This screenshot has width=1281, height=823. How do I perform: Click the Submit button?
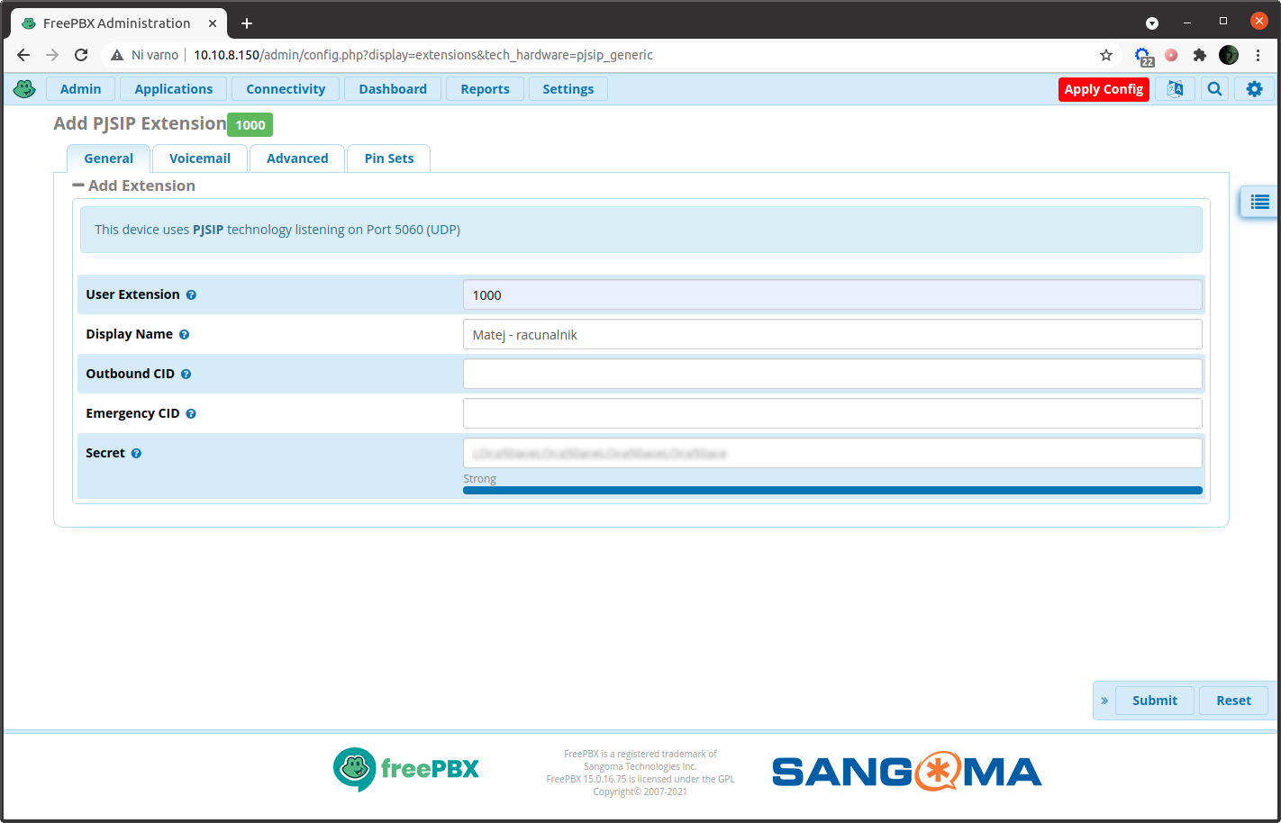pyautogui.click(x=1154, y=701)
